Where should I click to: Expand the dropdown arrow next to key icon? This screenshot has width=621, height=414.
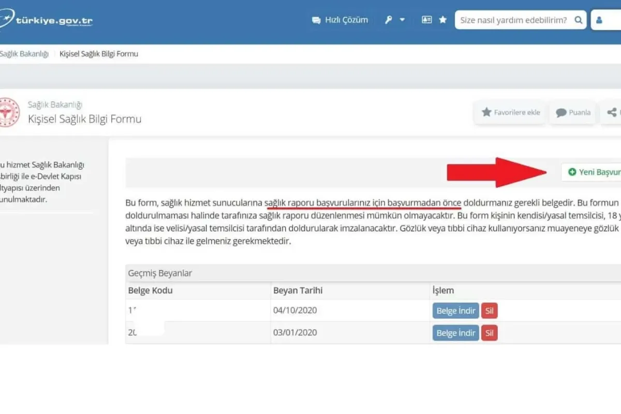pos(403,20)
